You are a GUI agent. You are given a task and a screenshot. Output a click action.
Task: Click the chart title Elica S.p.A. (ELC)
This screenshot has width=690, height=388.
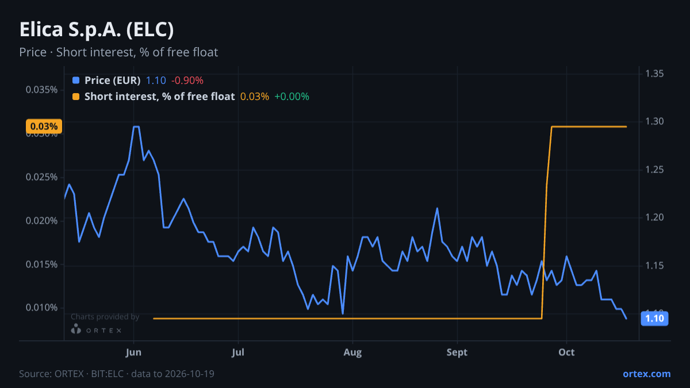coord(97,30)
